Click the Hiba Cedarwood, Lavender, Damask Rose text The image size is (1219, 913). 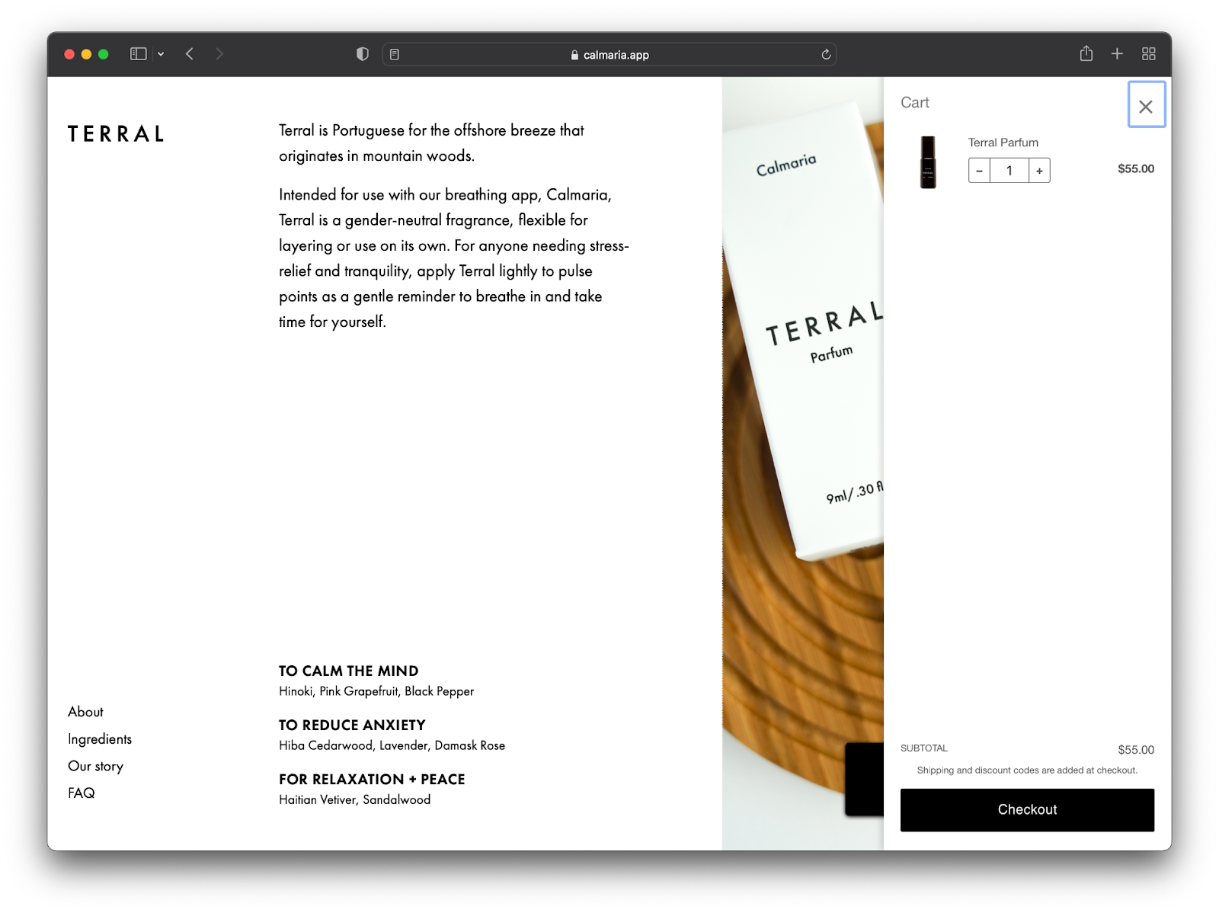(x=392, y=745)
